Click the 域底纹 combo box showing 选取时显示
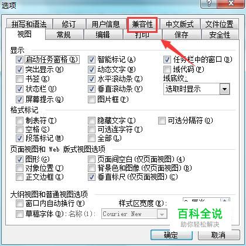The height and width of the screenshot is (246, 246). (197, 89)
